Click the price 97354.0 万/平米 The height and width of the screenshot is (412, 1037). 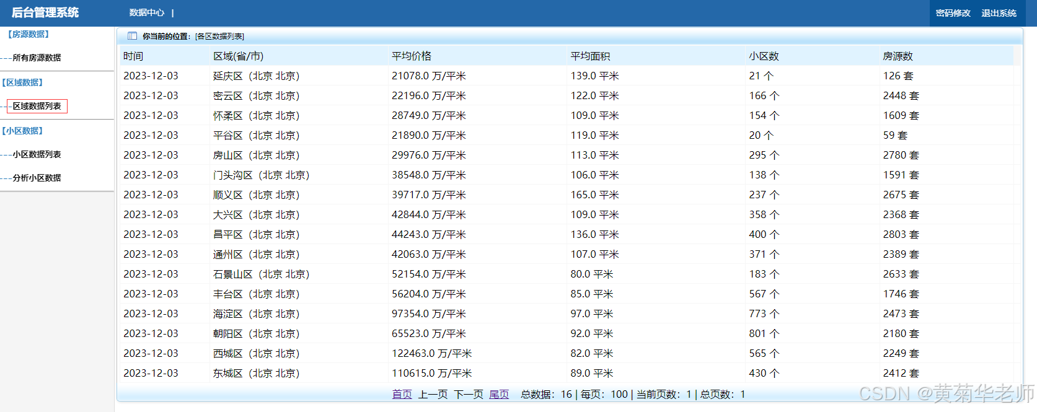point(428,314)
